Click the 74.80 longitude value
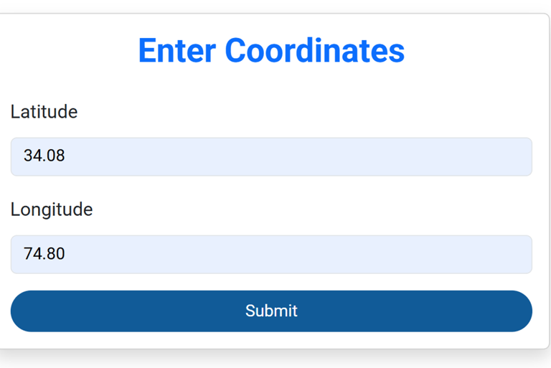The width and height of the screenshot is (551, 368). click(44, 253)
